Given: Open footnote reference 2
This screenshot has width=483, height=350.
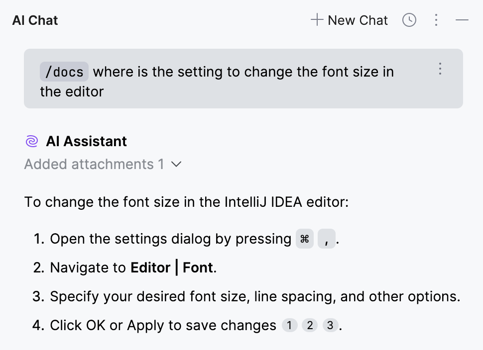Looking at the screenshot, I should point(310,325).
